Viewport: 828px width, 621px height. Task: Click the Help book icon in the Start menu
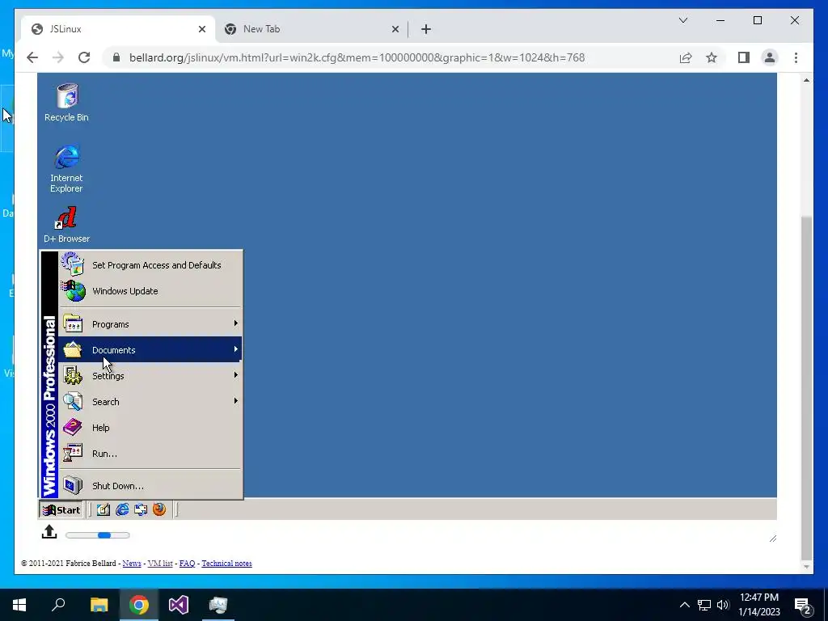(x=73, y=427)
